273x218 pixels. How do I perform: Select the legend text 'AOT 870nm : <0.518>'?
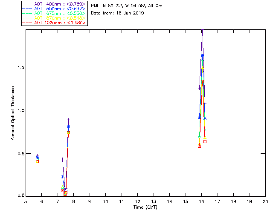point(60,18)
